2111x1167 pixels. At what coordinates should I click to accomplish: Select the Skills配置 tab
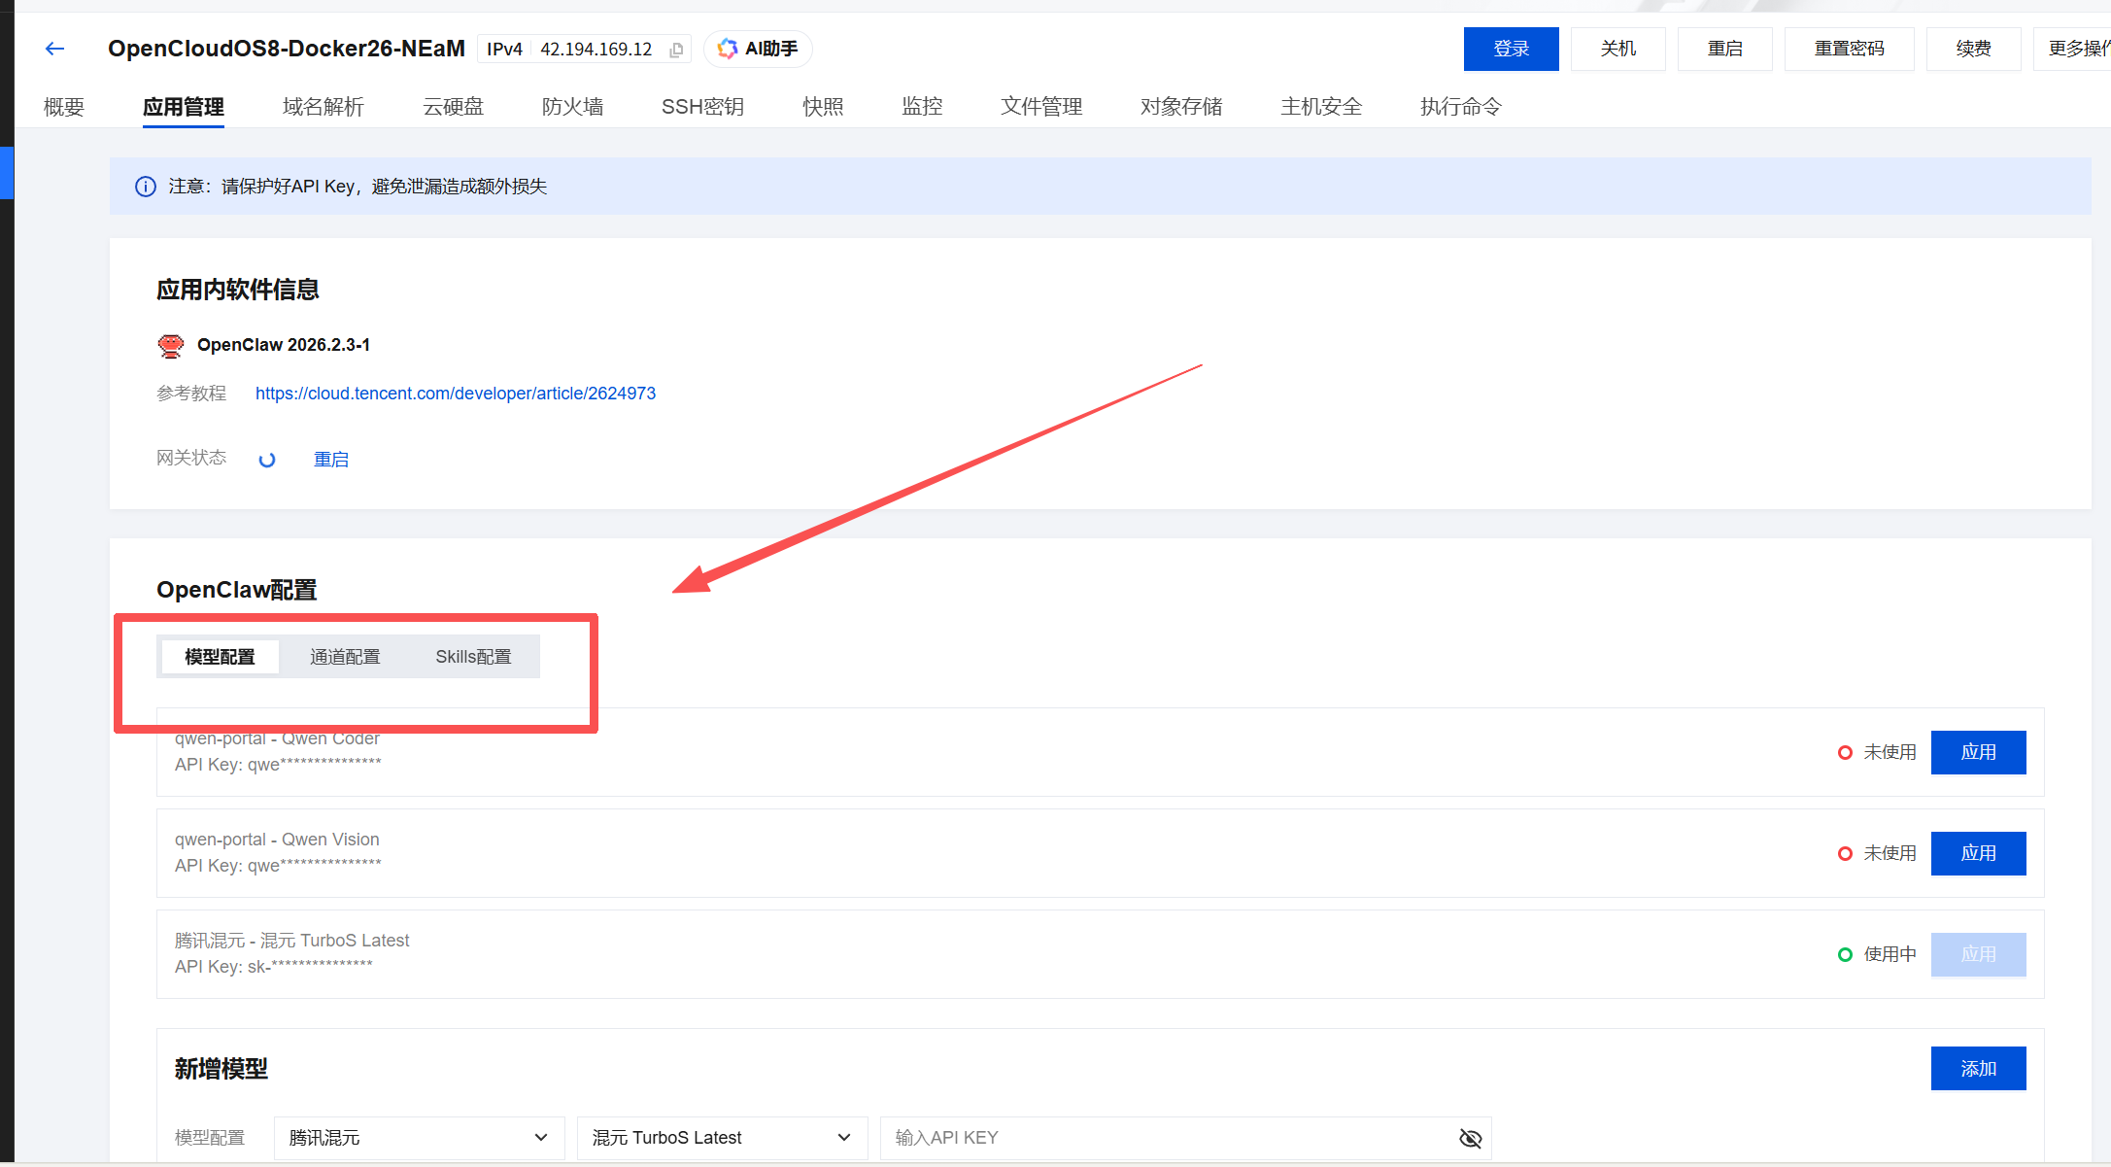point(473,656)
